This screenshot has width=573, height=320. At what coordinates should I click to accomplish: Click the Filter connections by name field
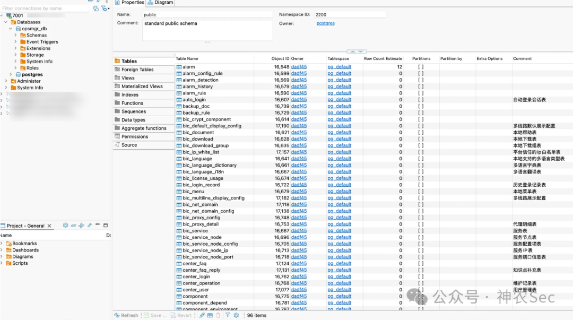[45, 8]
